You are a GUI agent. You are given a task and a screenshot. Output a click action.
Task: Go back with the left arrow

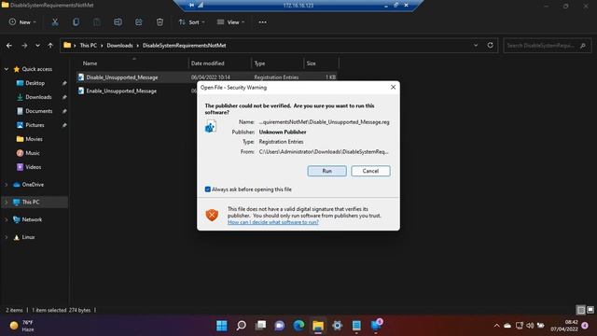(9, 46)
